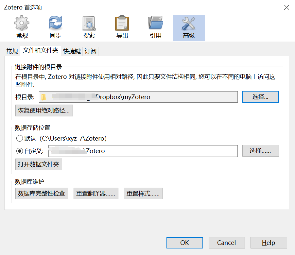Click the 根目录 path field
Screen dimensions: 295x255
[138, 97]
